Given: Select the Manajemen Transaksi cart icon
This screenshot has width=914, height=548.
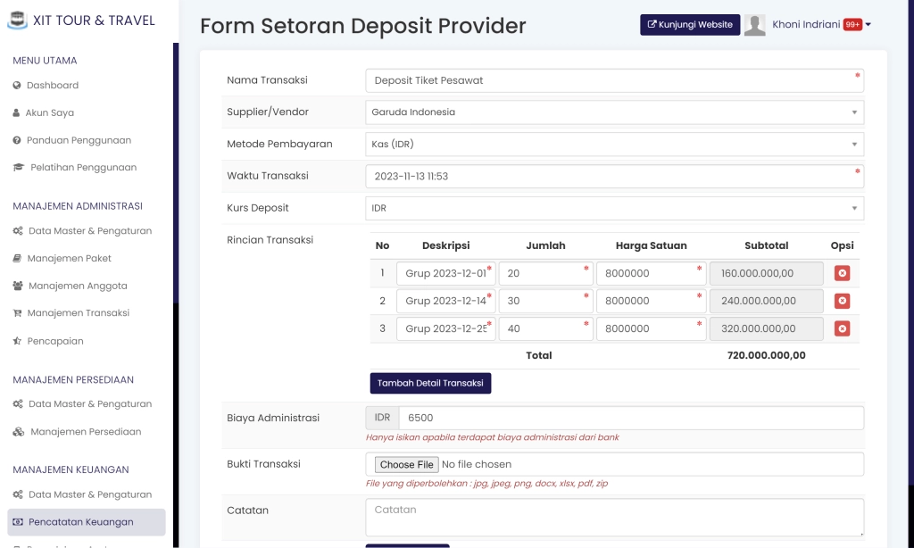Looking at the screenshot, I should [x=16, y=313].
